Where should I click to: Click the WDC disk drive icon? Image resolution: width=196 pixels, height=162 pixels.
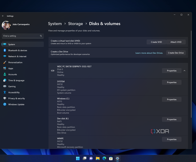[53, 71]
